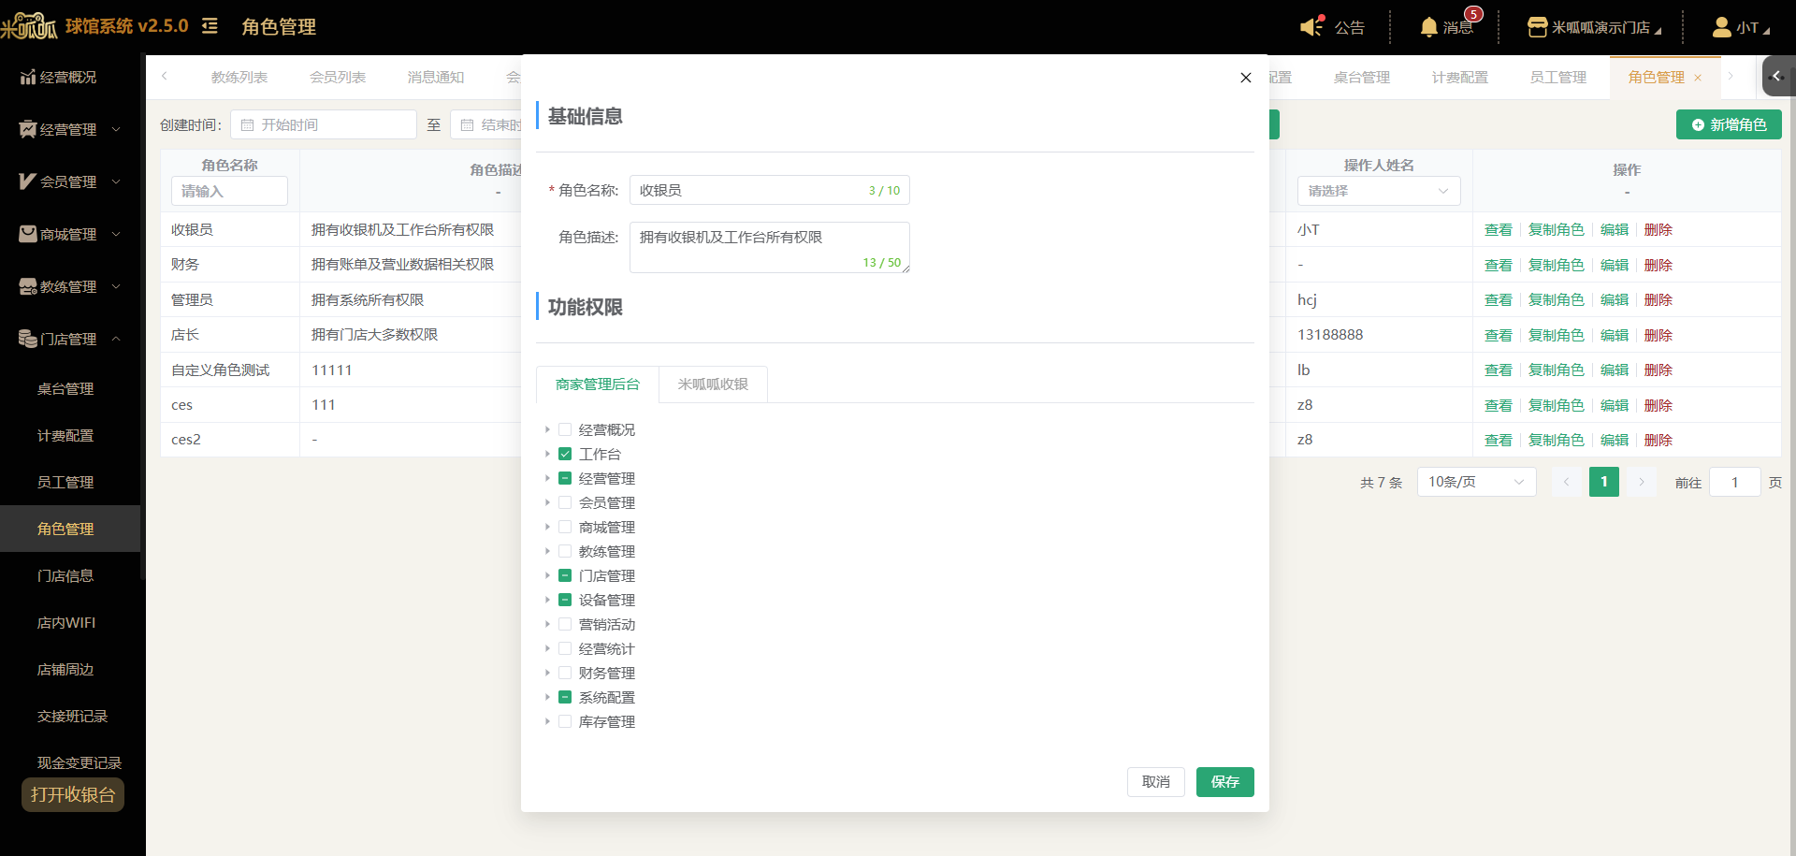Open 交接班记录 in the sidebar

pos(72,717)
